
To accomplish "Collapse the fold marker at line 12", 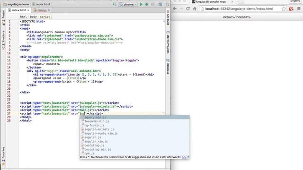I will coord(19,60).
